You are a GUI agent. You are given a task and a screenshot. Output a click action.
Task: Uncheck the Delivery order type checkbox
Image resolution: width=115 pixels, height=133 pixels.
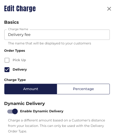pos(7,70)
